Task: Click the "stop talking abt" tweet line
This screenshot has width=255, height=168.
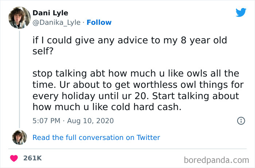Action: click(x=136, y=74)
